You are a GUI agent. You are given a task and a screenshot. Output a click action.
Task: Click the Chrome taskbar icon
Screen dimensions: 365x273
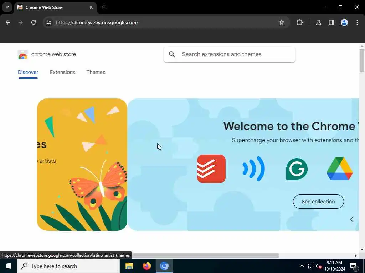point(164,266)
